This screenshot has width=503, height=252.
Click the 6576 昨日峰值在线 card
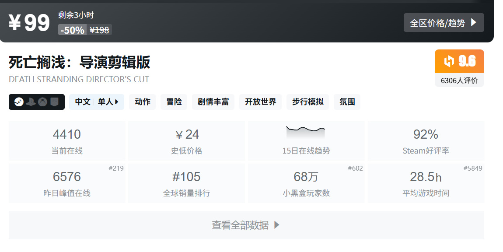tap(67, 183)
